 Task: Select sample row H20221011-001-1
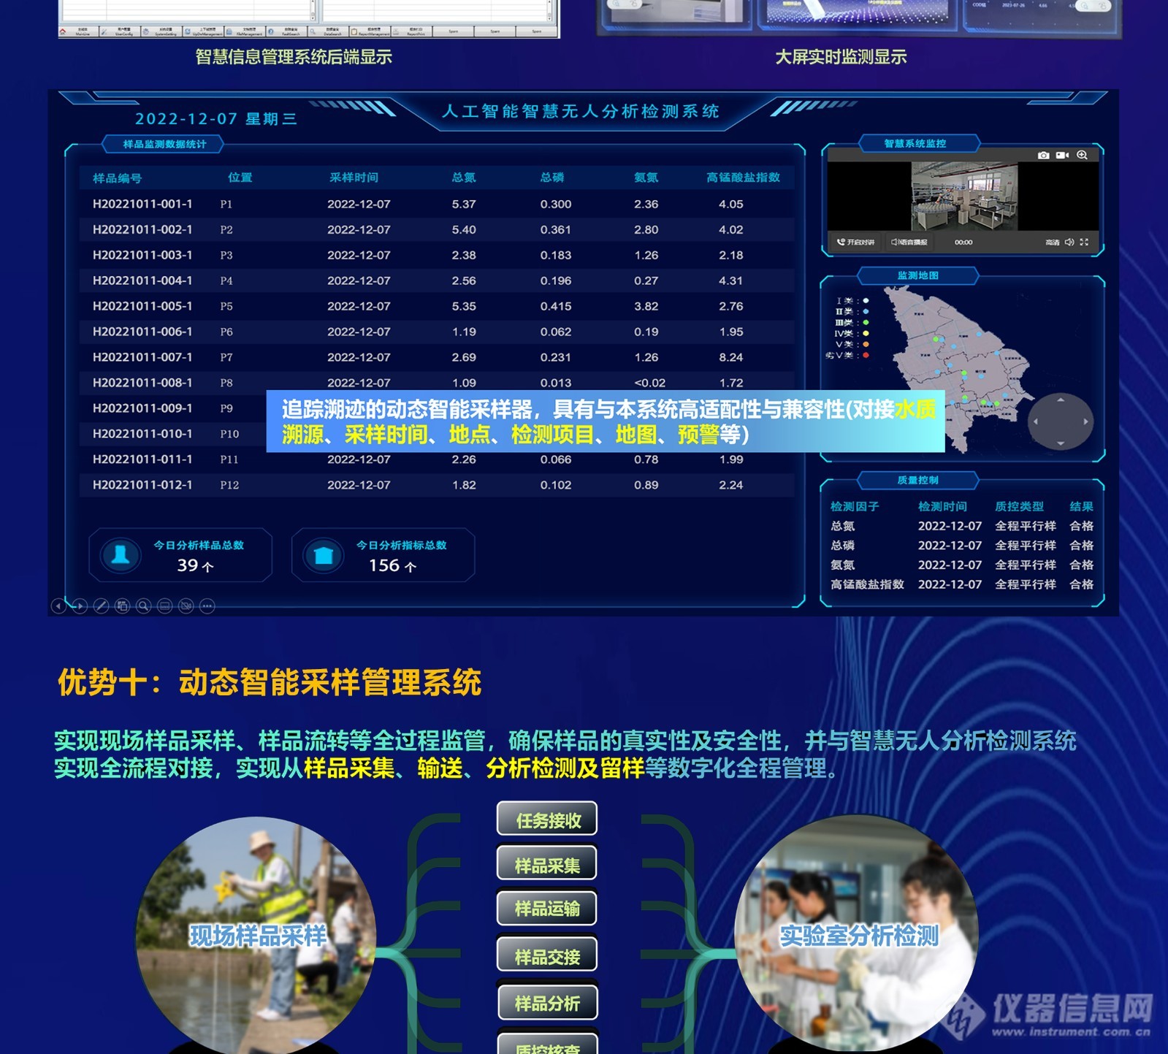tap(437, 204)
